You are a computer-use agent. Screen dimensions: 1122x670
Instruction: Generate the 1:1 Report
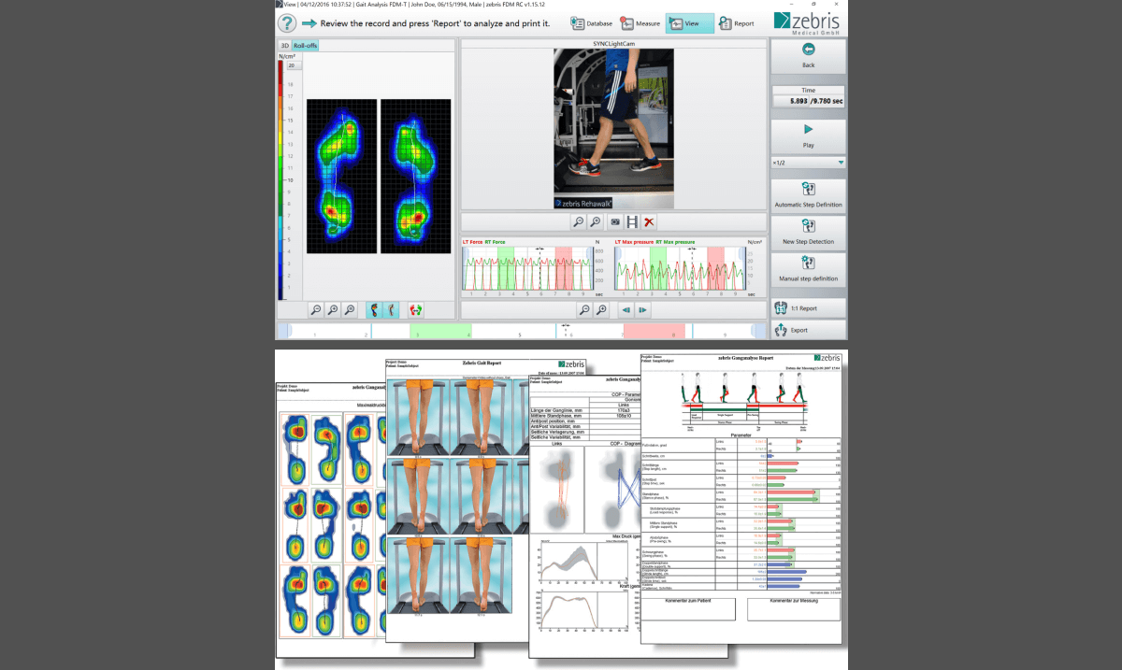coord(808,307)
